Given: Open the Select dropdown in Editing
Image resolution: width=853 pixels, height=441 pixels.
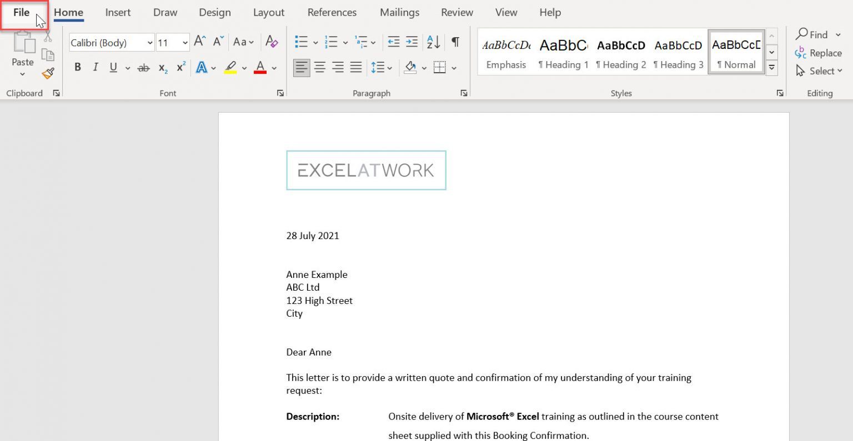Looking at the screenshot, I should tap(819, 70).
